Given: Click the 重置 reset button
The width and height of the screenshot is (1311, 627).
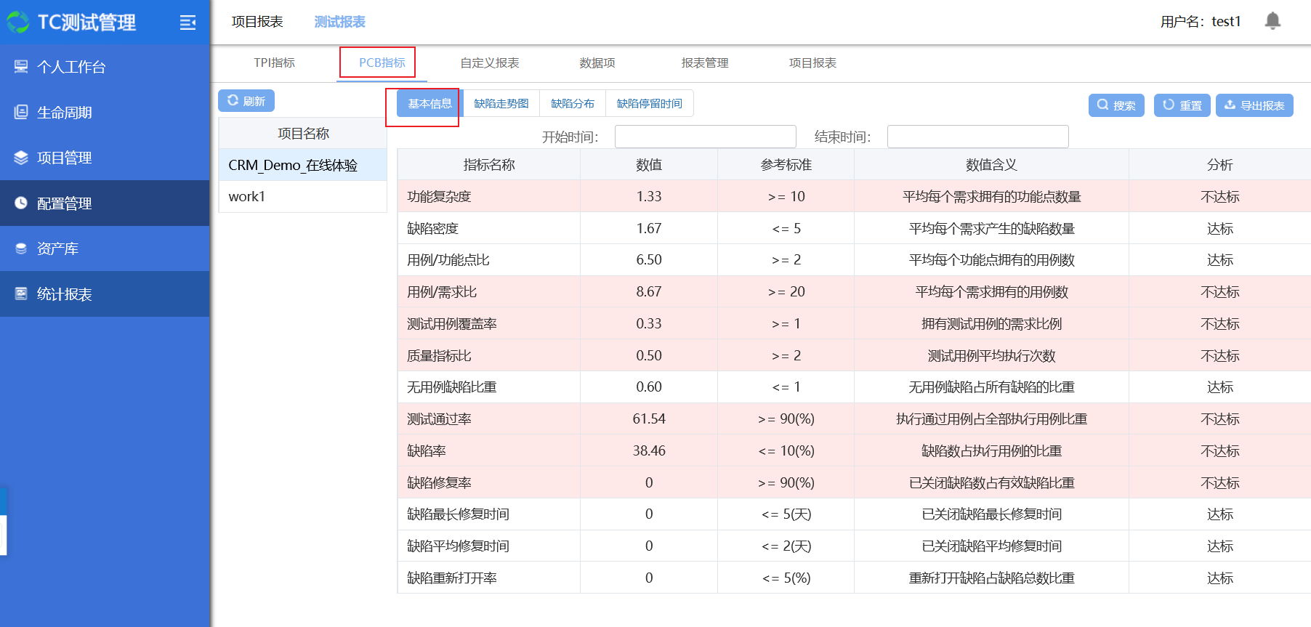Looking at the screenshot, I should (x=1182, y=105).
